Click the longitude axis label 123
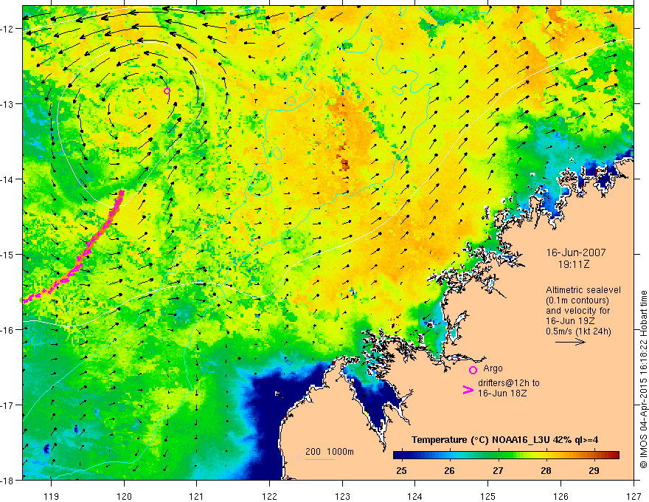This screenshot has width=649, height=502. click(x=342, y=496)
